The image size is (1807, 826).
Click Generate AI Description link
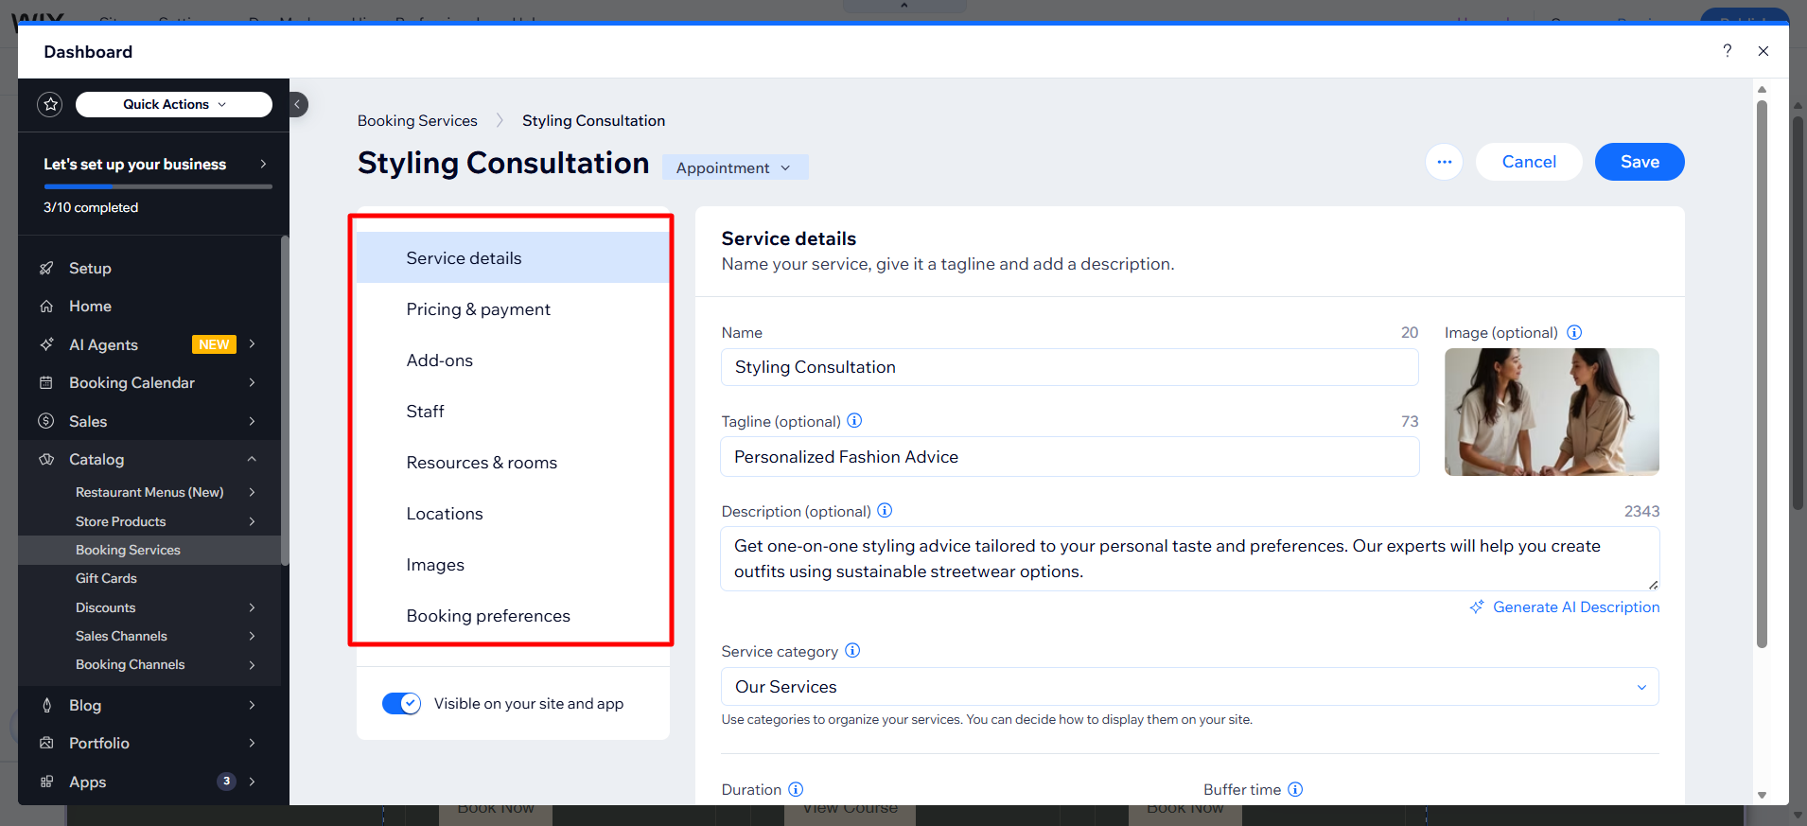(1576, 606)
